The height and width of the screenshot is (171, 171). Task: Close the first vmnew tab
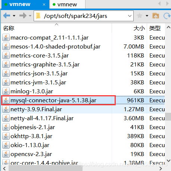tap(44, 4)
